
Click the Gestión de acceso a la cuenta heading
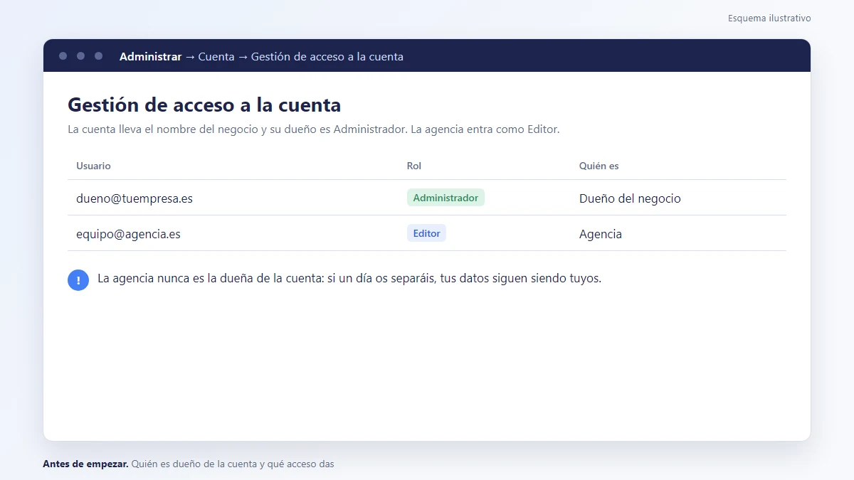pos(204,105)
